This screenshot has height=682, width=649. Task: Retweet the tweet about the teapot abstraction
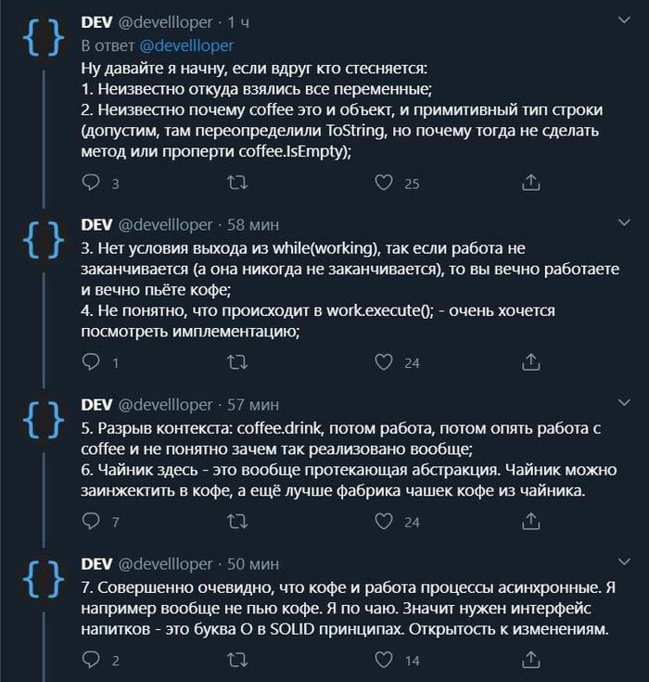tap(237, 522)
